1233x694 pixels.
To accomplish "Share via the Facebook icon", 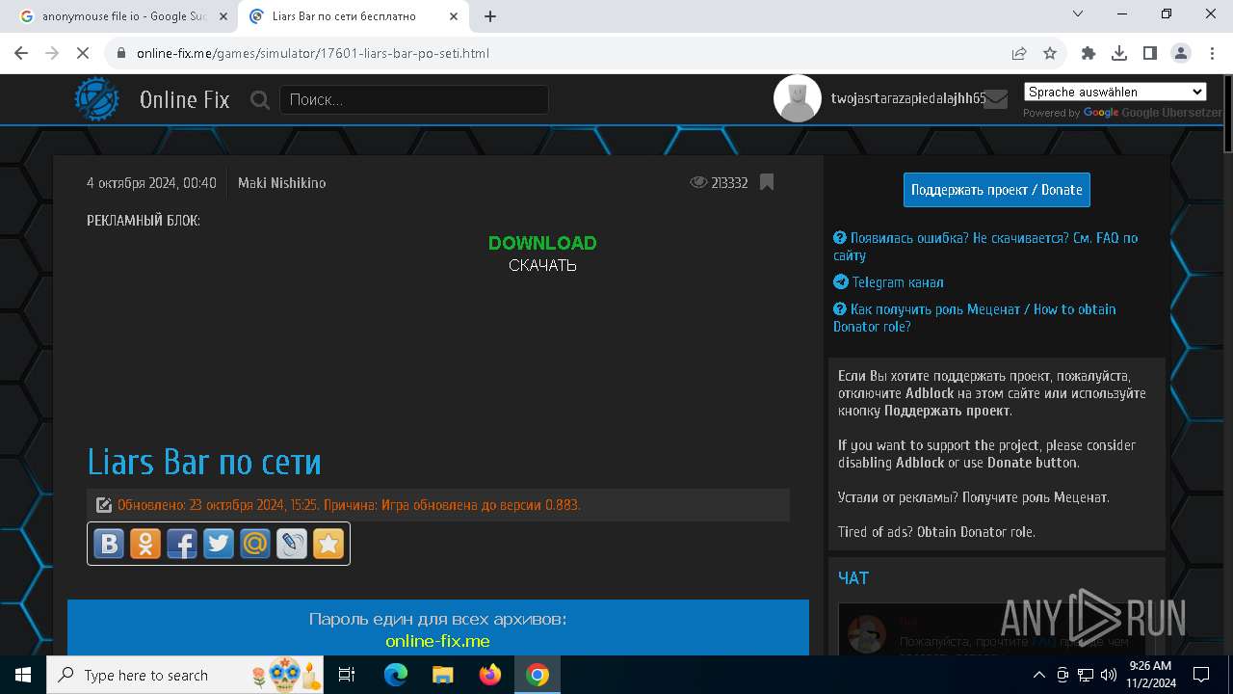I will click(182, 544).
